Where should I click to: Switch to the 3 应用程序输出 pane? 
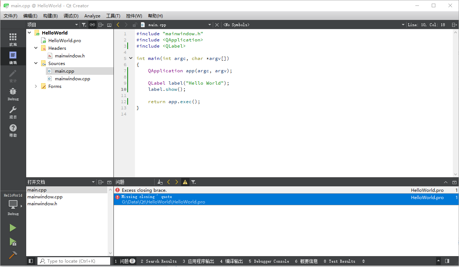pyautogui.click(x=198, y=261)
